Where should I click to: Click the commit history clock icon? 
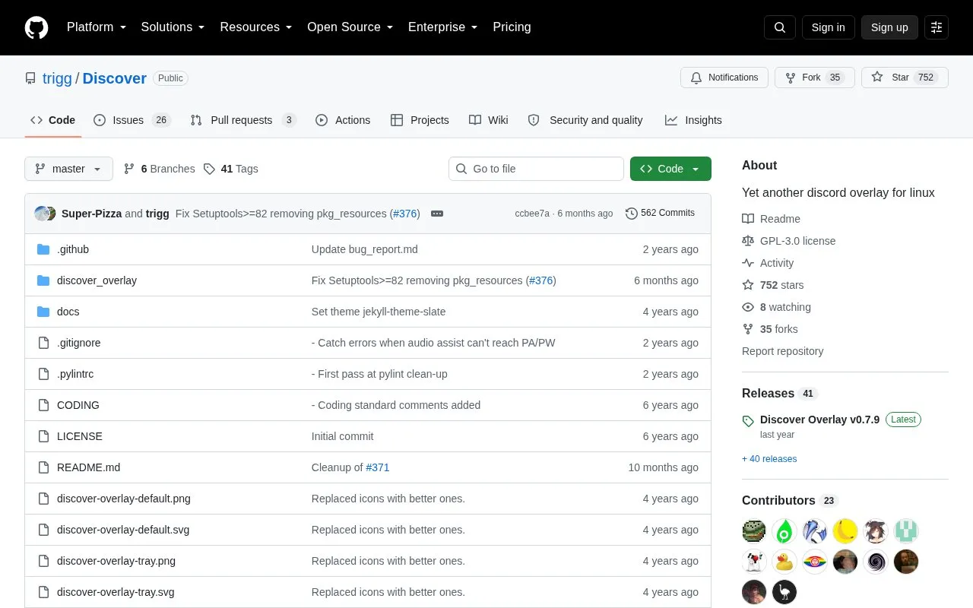point(631,214)
